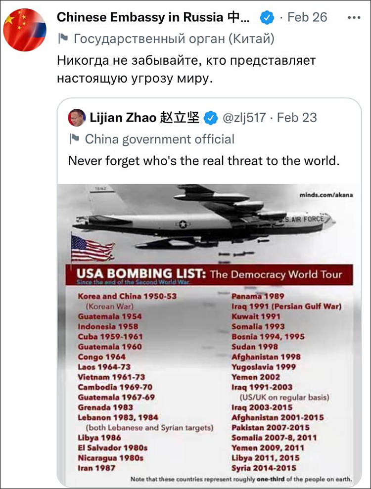Click the @zlj517 handle
The height and width of the screenshot is (489, 371).
pyautogui.click(x=244, y=118)
